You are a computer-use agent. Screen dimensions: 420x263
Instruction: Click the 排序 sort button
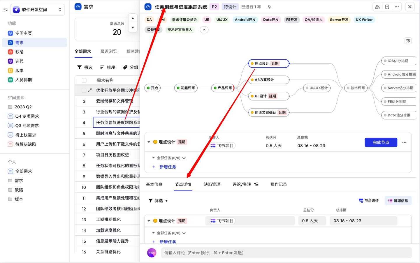108,67
